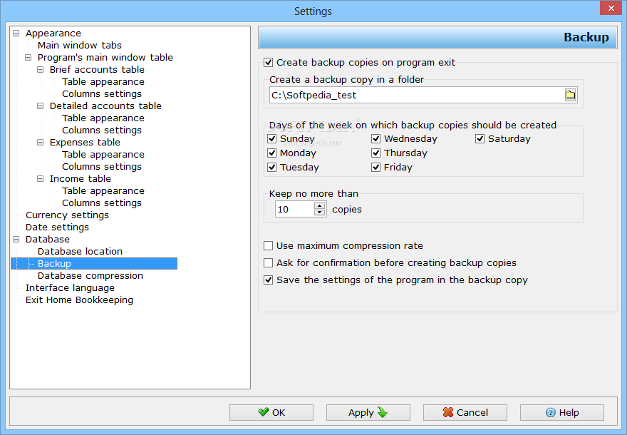Uncheck the Friday backup day
The width and height of the screenshot is (627, 435).
[x=376, y=168]
